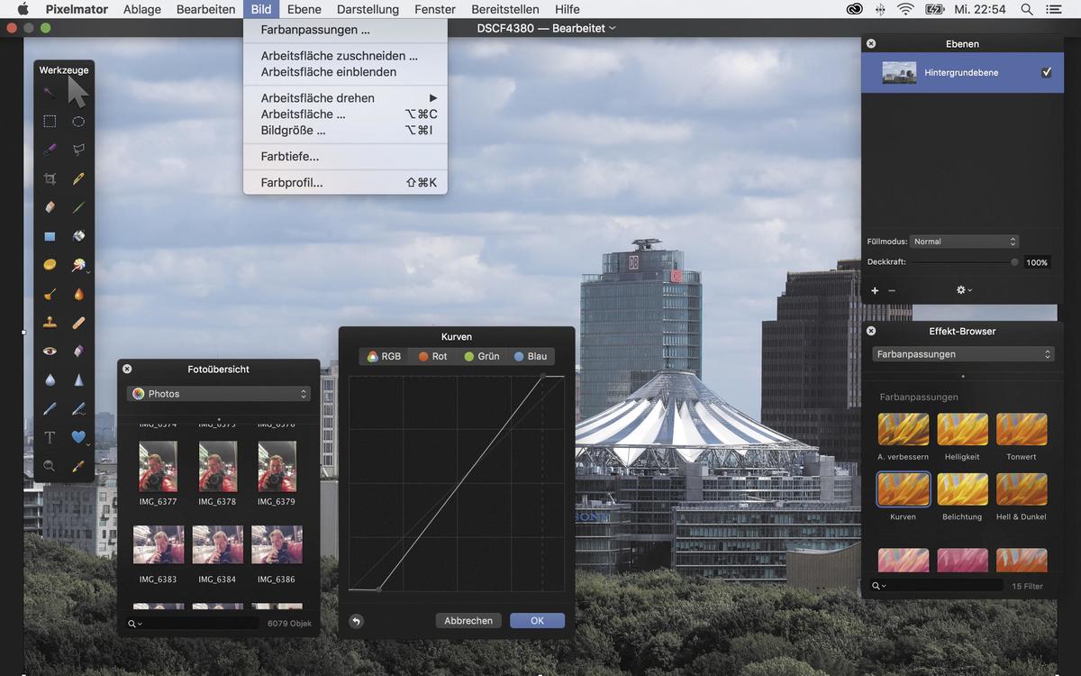Select the Sharpen cone tool
This screenshot has height=676, width=1081.
78,379
